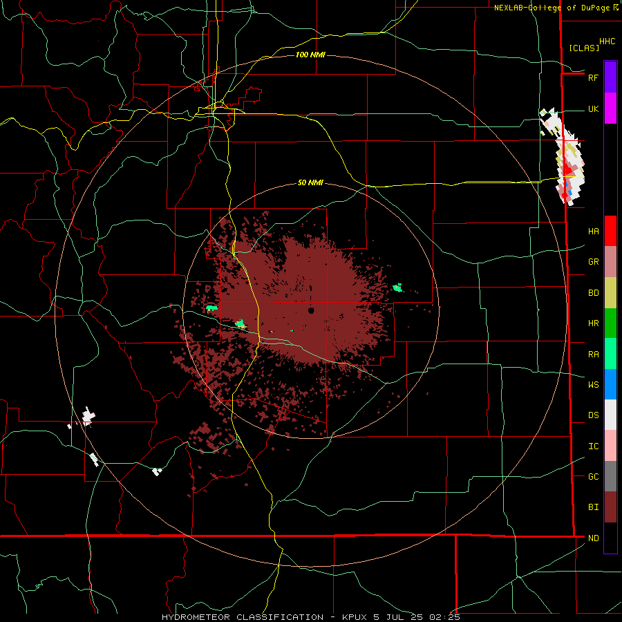Screen dimensions: 622x622
Task: Click the "RA" legend label
Action: pyautogui.click(x=593, y=355)
